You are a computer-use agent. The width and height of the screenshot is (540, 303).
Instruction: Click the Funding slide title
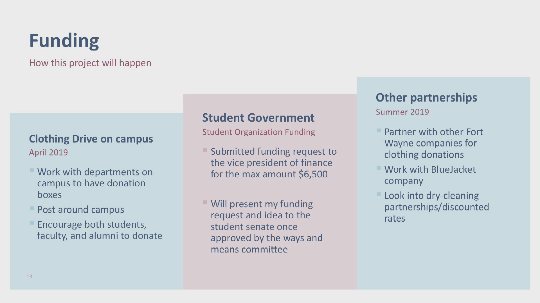(x=64, y=41)
